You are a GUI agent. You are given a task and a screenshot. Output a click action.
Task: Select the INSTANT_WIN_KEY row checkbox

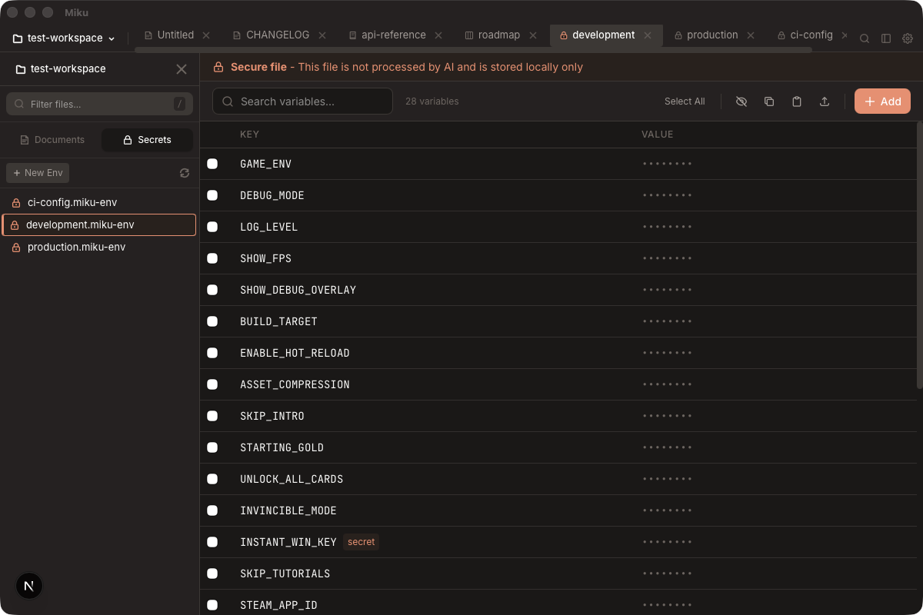coord(213,542)
